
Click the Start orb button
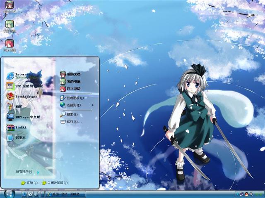10,194
